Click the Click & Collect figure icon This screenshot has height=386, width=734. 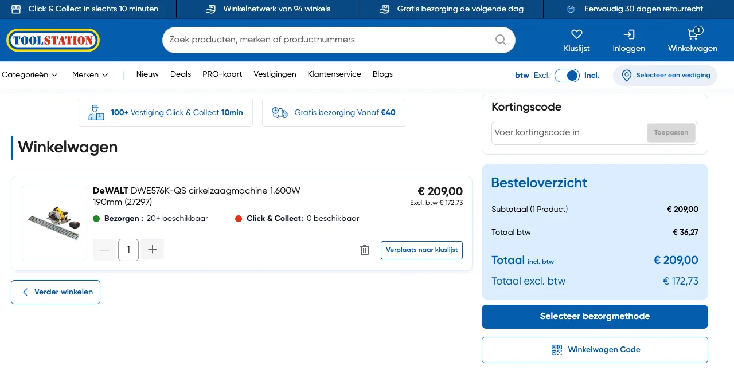pos(96,112)
